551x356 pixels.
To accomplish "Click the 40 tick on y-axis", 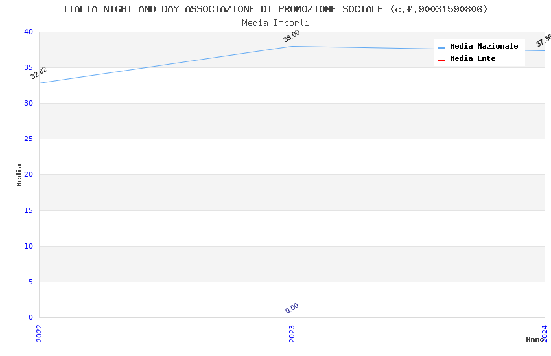I will click(28, 32).
